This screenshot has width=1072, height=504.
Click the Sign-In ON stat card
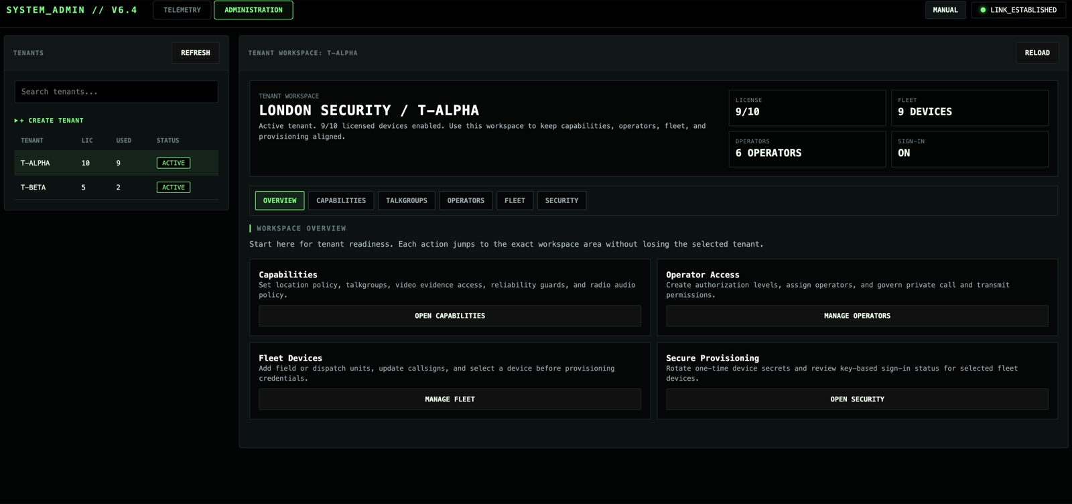pyautogui.click(x=969, y=149)
